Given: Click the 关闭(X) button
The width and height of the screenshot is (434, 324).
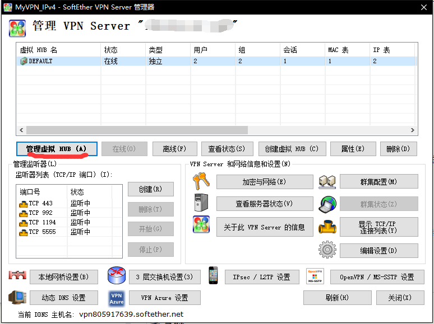Looking at the screenshot, I should tap(400, 298).
